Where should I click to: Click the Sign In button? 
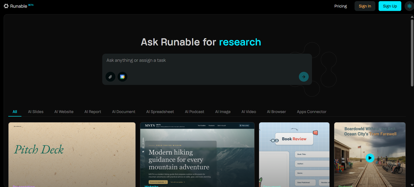(365, 6)
